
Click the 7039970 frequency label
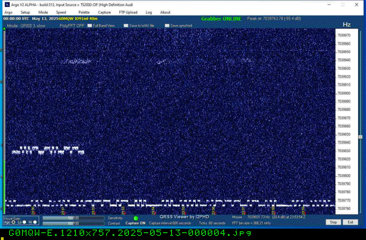[x=344, y=36]
